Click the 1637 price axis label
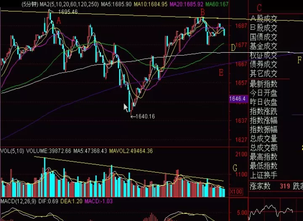Screen dimensions: 303x221 pyautogui.click(x=241, y=121)
